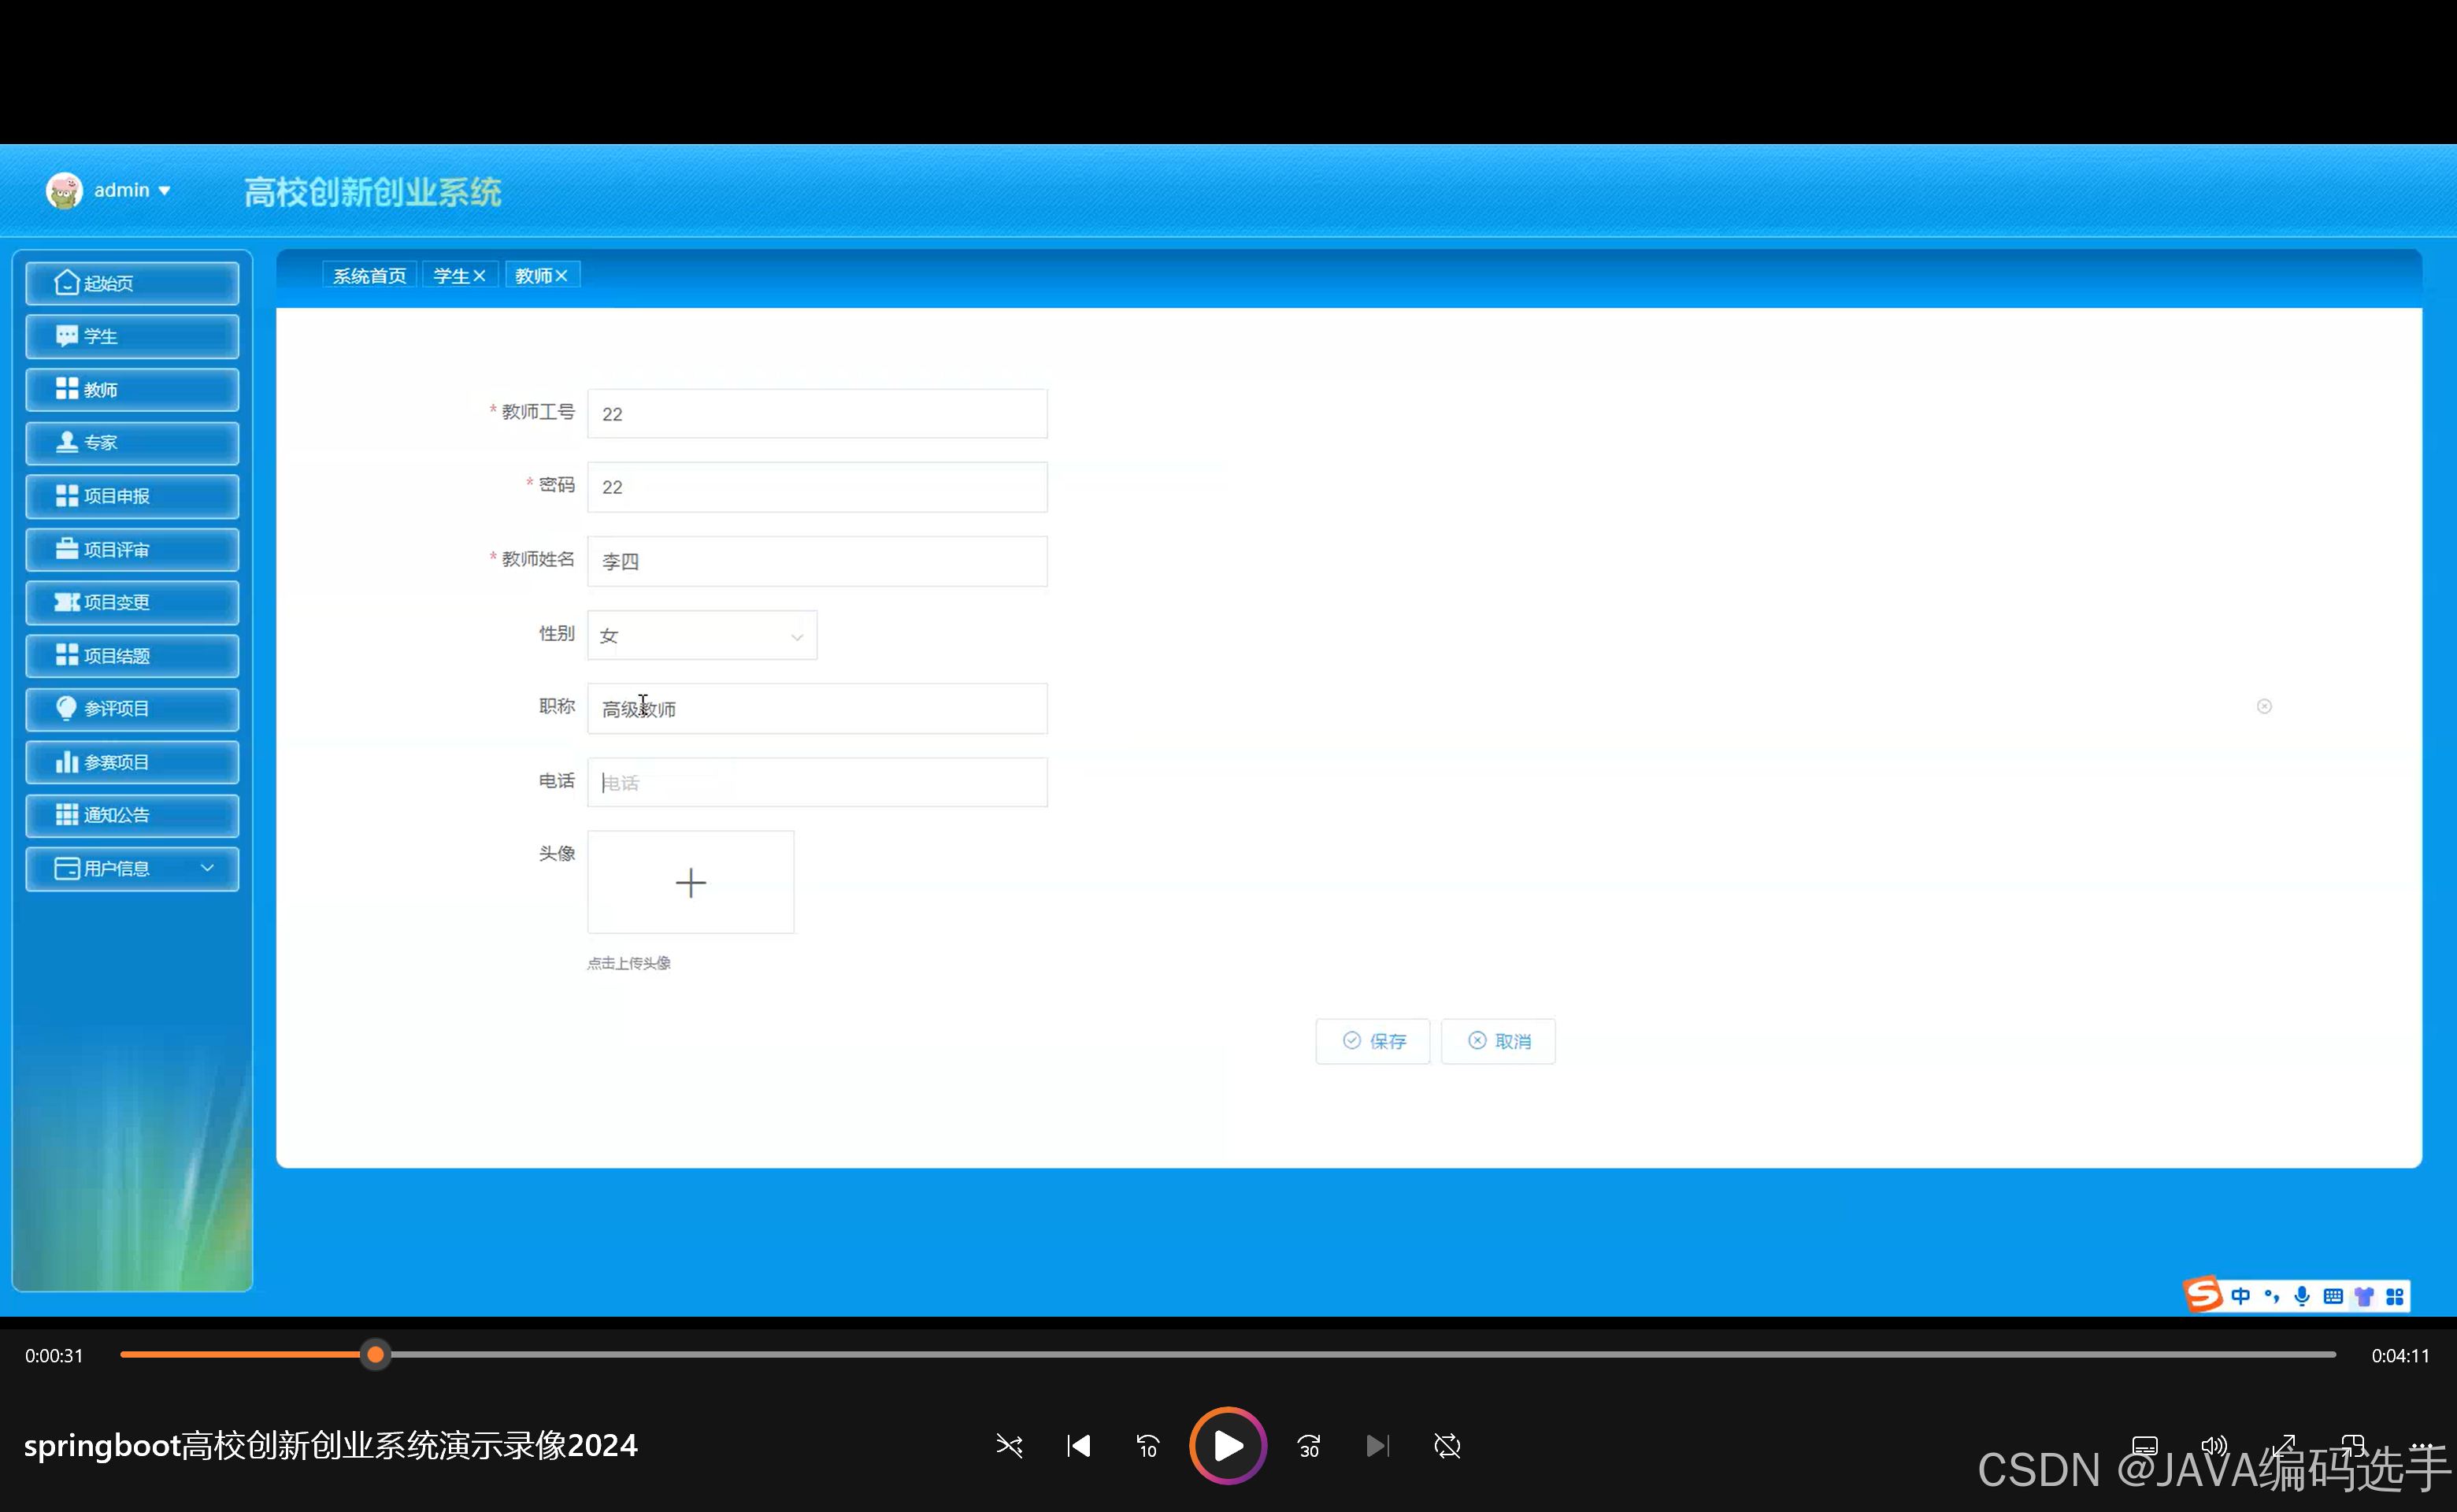The image size is (2457, 1512).
Task: Click the video progress slider handle
Action: [375, 1355]
